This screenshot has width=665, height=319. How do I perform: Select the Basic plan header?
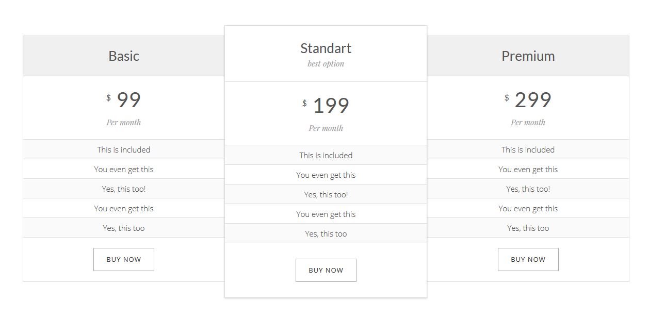pyautogui.click(x=123, y=56)
